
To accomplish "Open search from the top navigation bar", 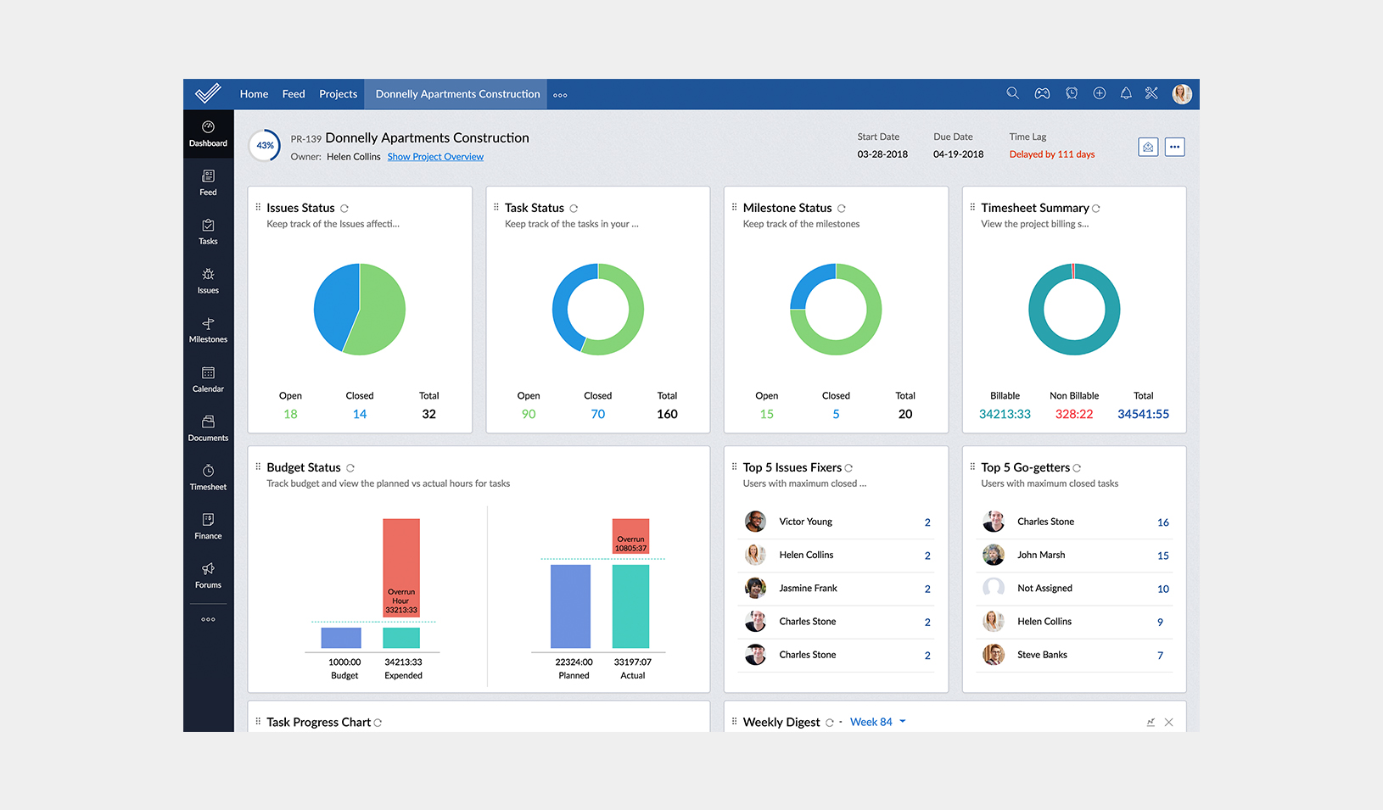I will (1012, 93).
